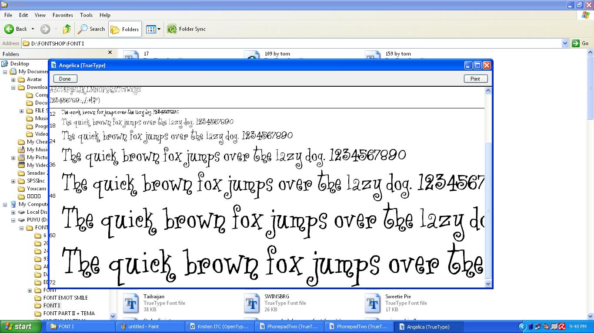Click Done in Angelica font viewer
The image size is (594, 333).
tap(65, 78)
